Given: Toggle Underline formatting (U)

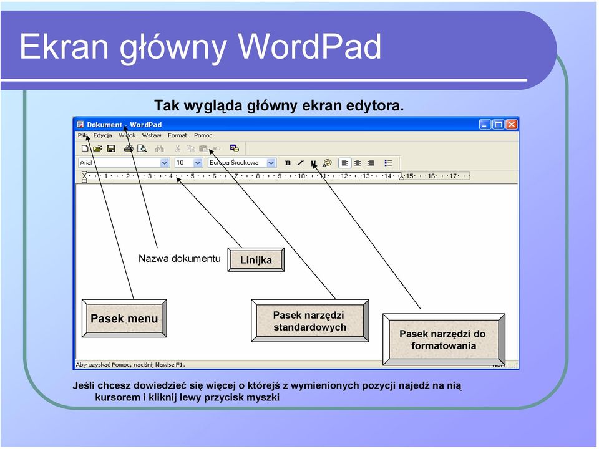Looking at the screenshot, I should (x=313, y=163).
